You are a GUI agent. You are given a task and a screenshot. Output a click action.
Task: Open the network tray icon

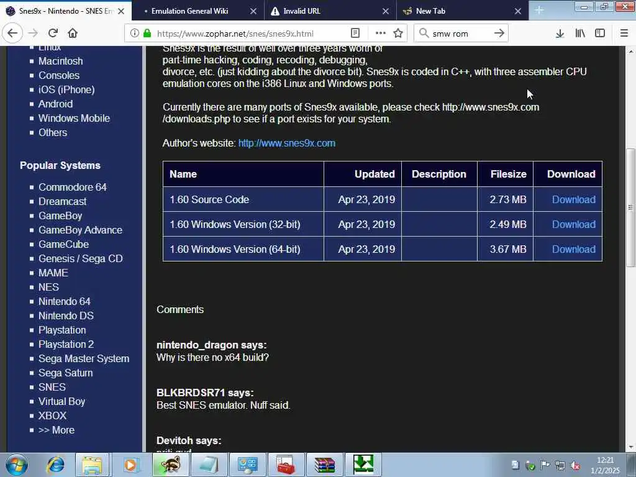(x=560, y=465)
